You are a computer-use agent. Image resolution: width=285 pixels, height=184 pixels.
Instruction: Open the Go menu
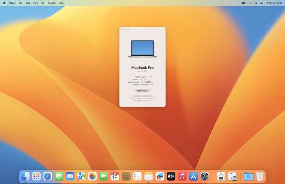point(43,3)
